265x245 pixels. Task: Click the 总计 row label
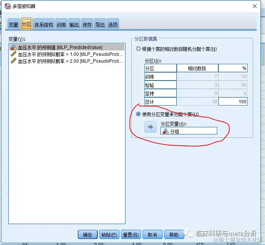coord(160,101)
